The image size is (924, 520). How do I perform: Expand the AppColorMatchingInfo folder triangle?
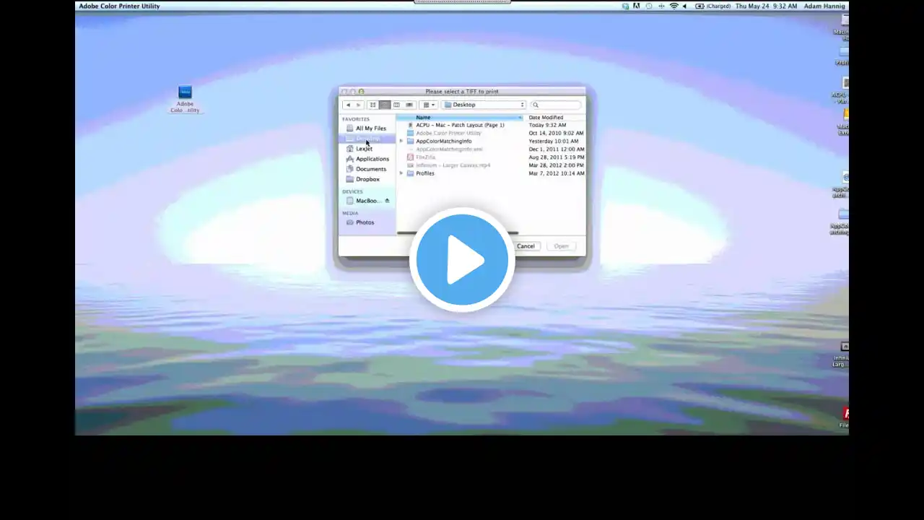[x=401, y=142]
